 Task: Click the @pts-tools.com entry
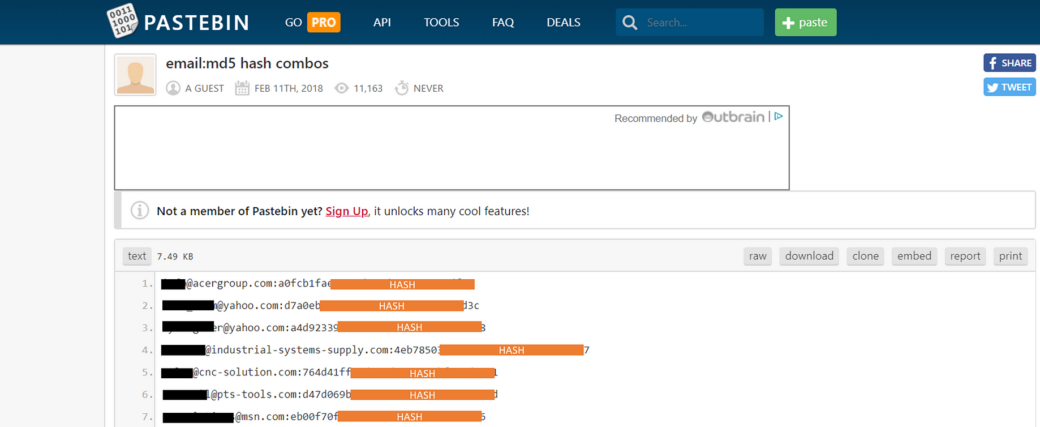click(x=330, y=395)
